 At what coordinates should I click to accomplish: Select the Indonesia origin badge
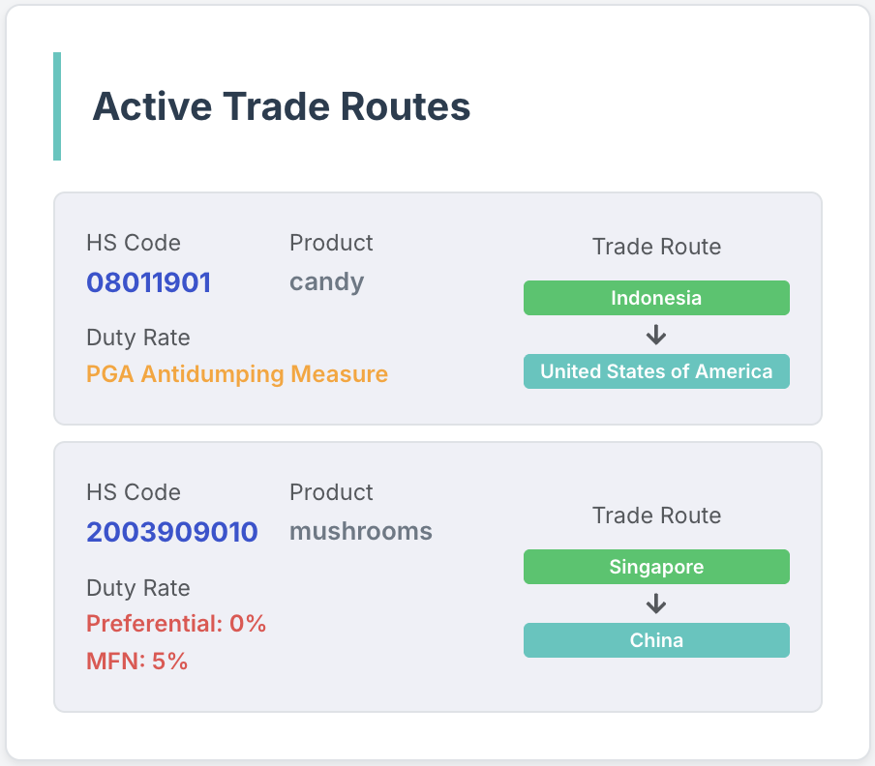pyautogui.click(x=656, y=298)
